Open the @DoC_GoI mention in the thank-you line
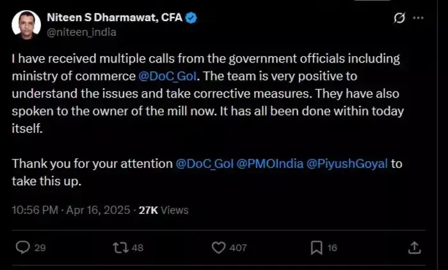The width and height of the screenshot is (448, 270). pos(205,164)
